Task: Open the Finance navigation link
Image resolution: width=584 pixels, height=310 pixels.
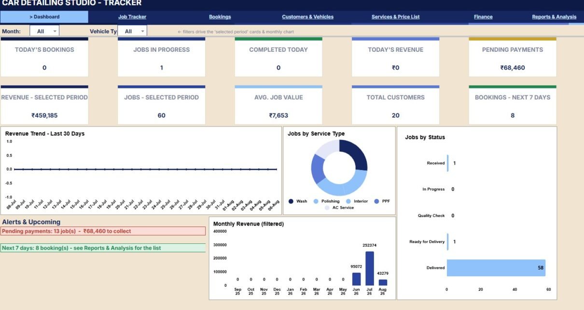Action: coord(483,17)
